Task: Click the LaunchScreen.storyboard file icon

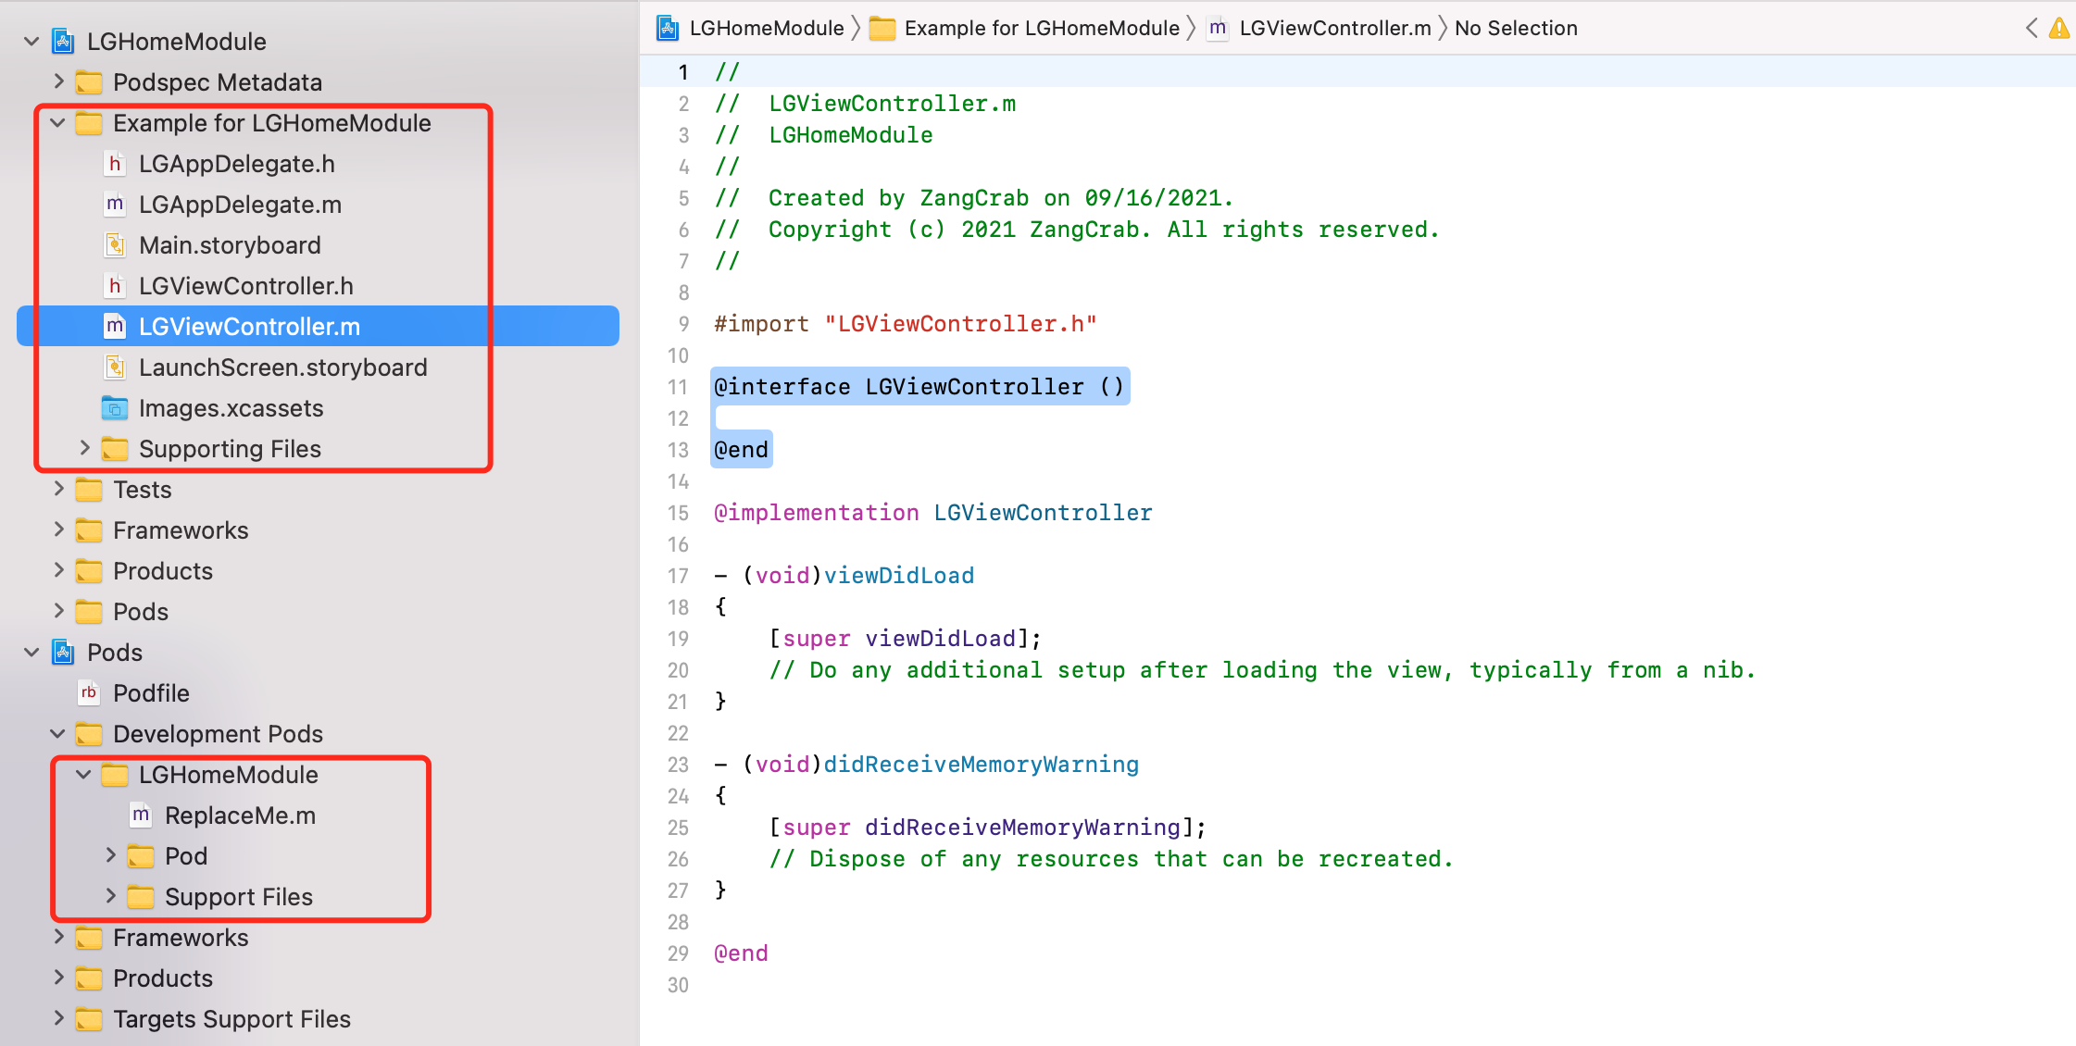Action: tap(115, 367)
